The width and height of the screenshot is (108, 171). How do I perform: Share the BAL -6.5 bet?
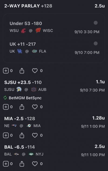22,164
